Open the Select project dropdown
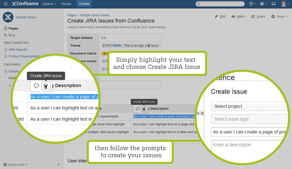The height and width of the screenshot is (169, 292). (250, 106)
